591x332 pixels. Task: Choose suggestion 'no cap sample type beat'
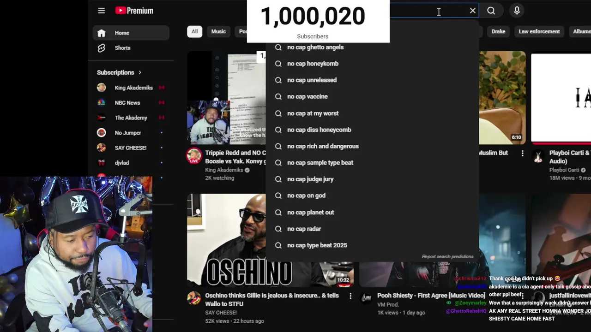tap(372, 163)
